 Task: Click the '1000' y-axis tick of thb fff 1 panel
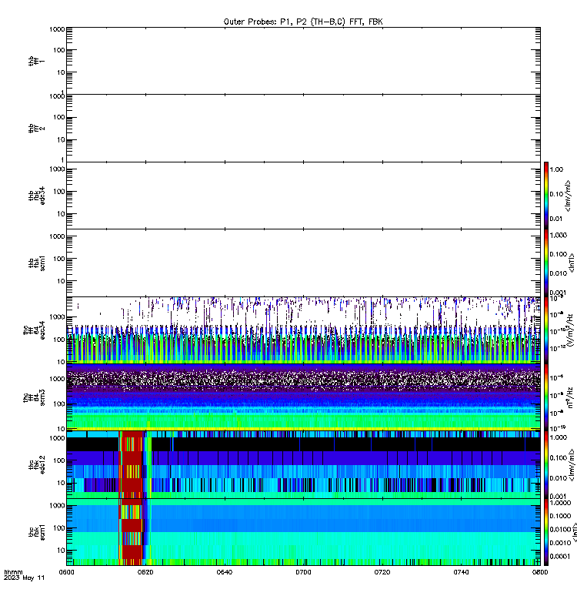click(57, 29)
